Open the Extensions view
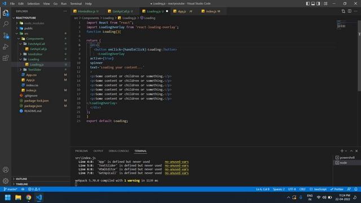 point(6,58)
